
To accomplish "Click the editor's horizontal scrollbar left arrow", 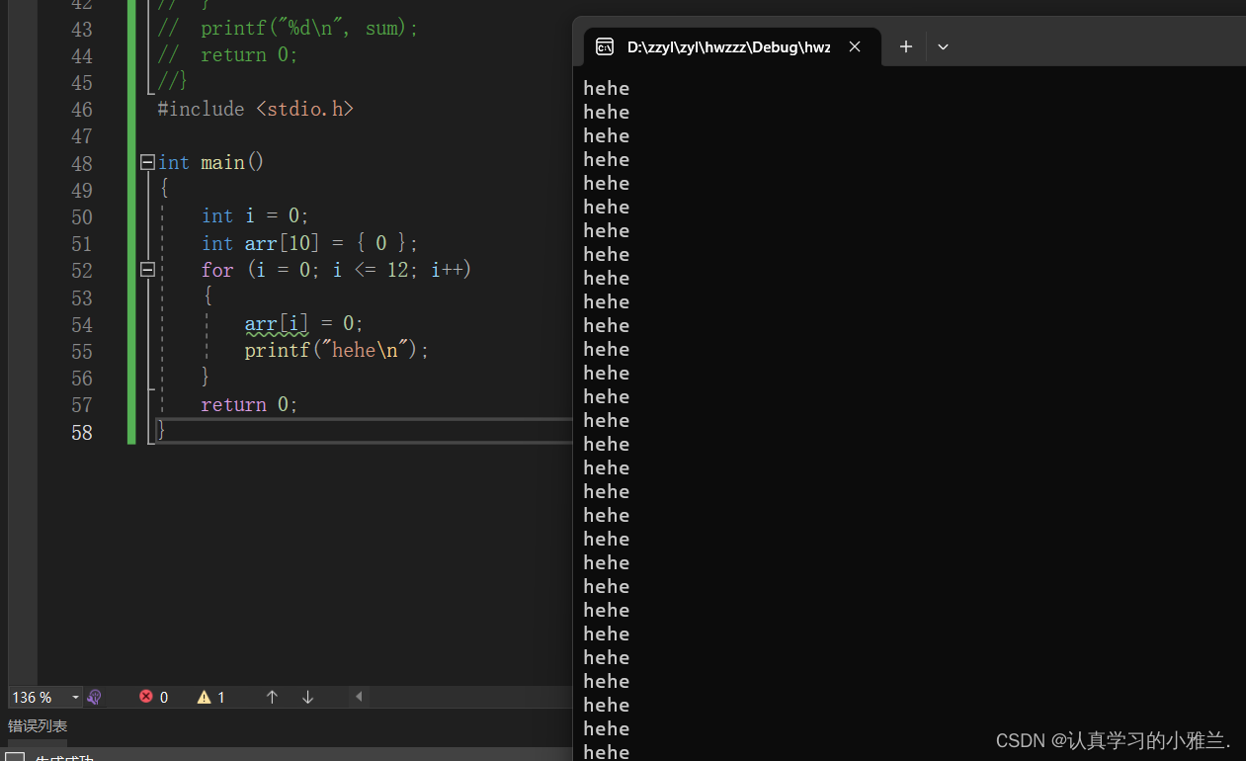I will click(360, 697).
